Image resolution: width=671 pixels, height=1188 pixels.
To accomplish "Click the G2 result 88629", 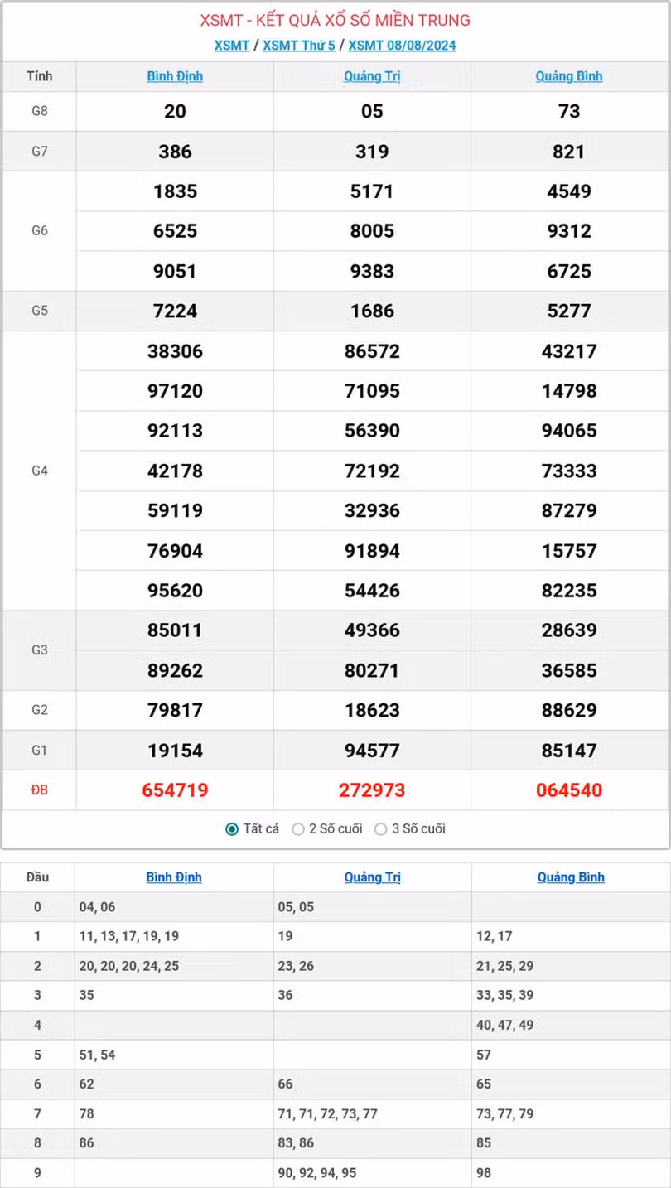I will [569, 710].
